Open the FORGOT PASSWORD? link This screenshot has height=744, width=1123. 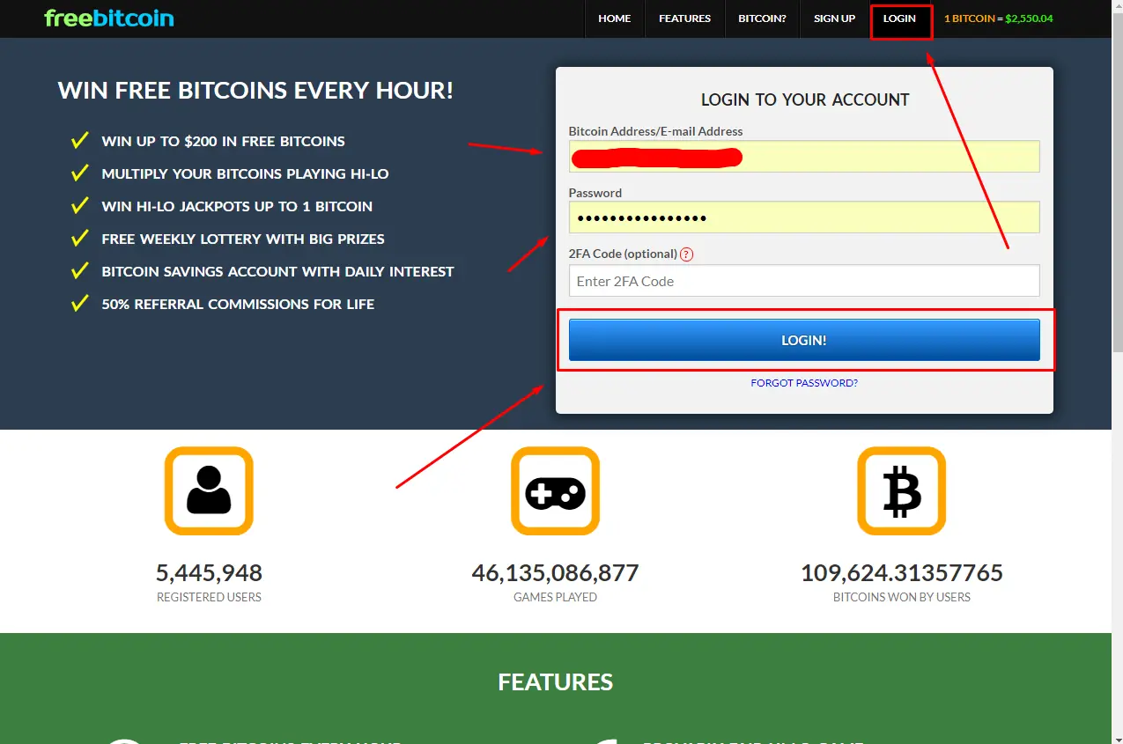click(804, 383)
